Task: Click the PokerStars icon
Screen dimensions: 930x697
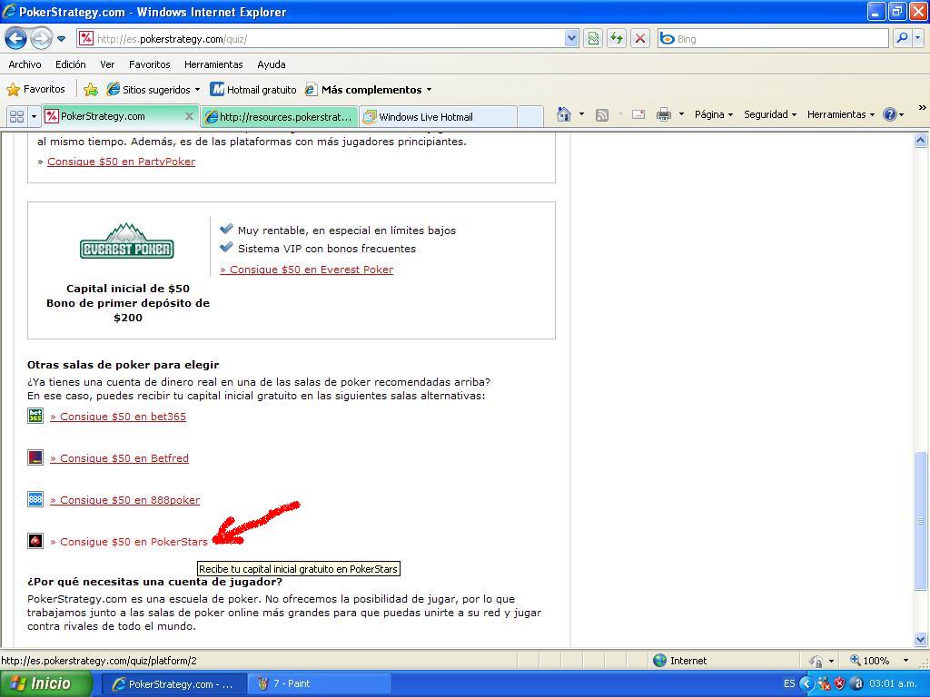Action: tap(35, 541)
